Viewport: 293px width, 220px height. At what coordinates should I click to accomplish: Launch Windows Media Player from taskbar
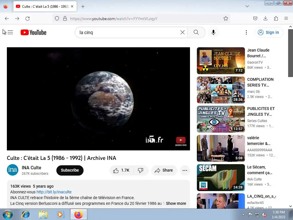60,214
